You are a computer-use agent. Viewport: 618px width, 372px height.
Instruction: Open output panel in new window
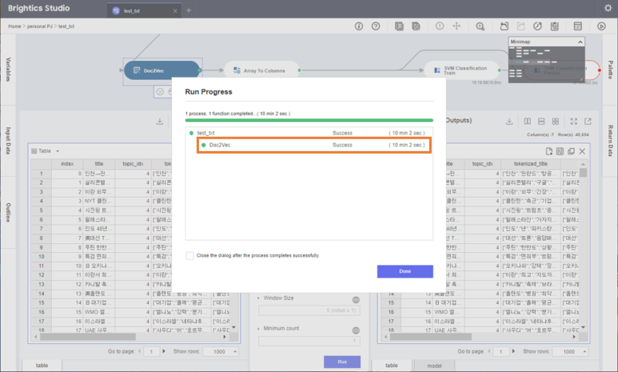coord(588,122)
